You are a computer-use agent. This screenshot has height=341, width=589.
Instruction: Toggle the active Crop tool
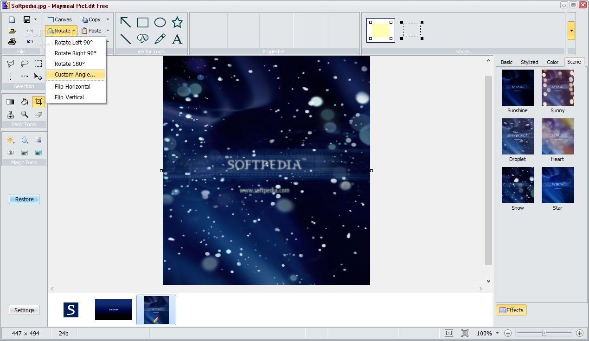pos(38,102)
